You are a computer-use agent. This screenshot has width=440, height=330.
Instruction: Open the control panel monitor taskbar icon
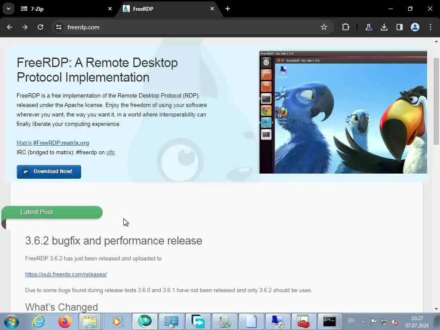click(171, 321)
